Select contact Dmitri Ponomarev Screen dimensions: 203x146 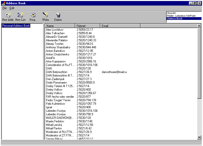[57, 83]
